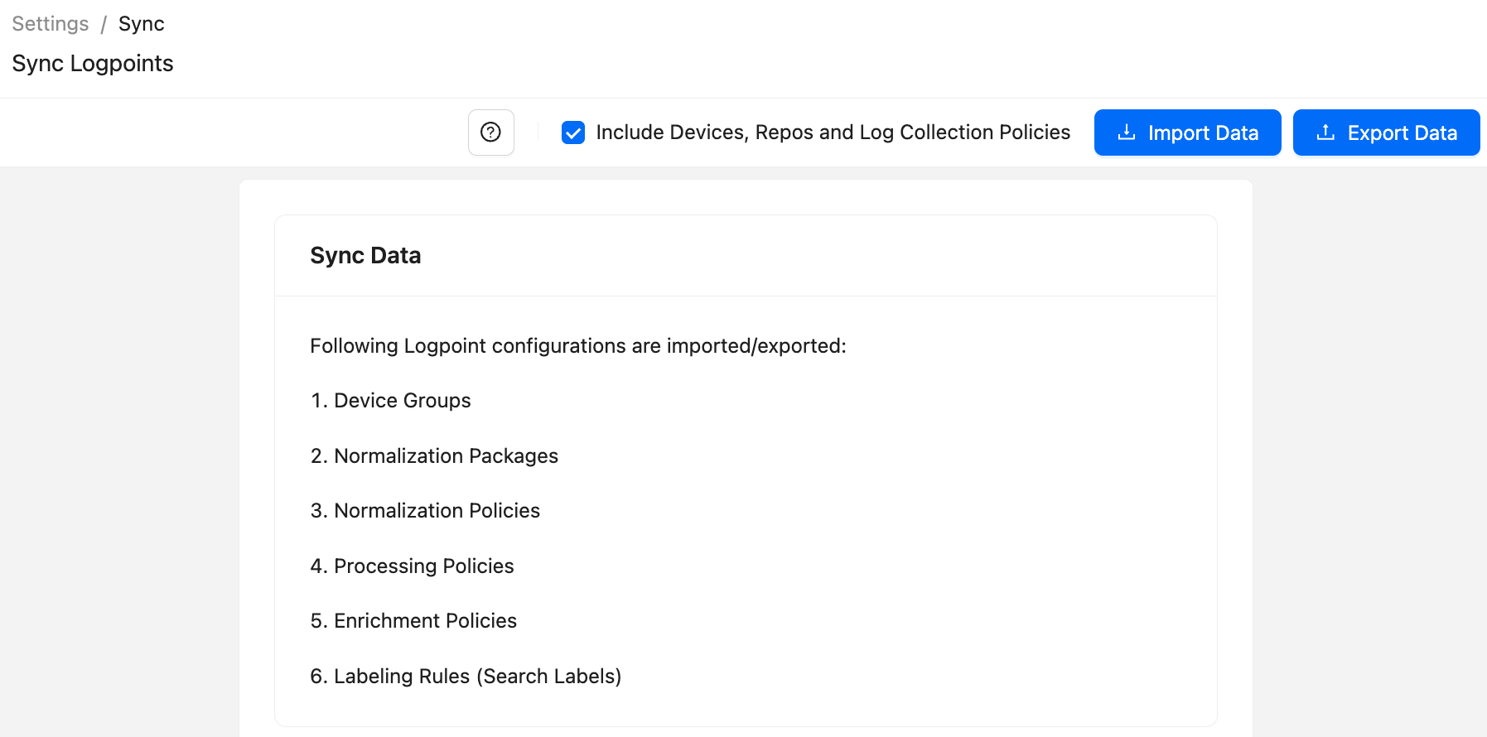1487x737 pixels.
Task: Click the breadcrumb slash separator
Action: [x=104, y=24]
